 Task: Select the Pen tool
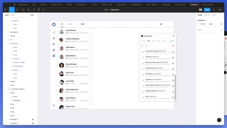click(x=28, y=10)
